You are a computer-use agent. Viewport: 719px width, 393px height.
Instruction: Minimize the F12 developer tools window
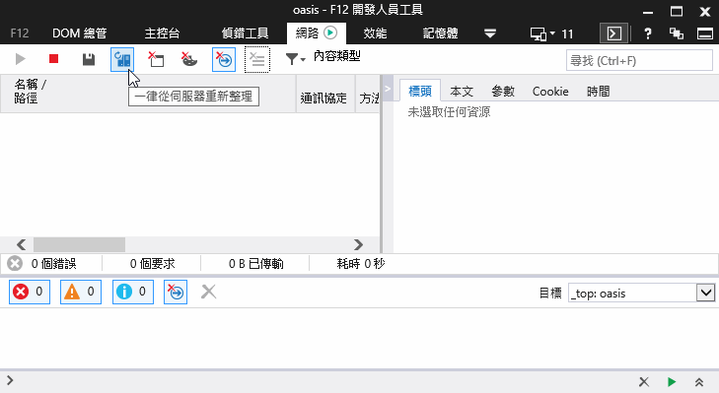647,12
